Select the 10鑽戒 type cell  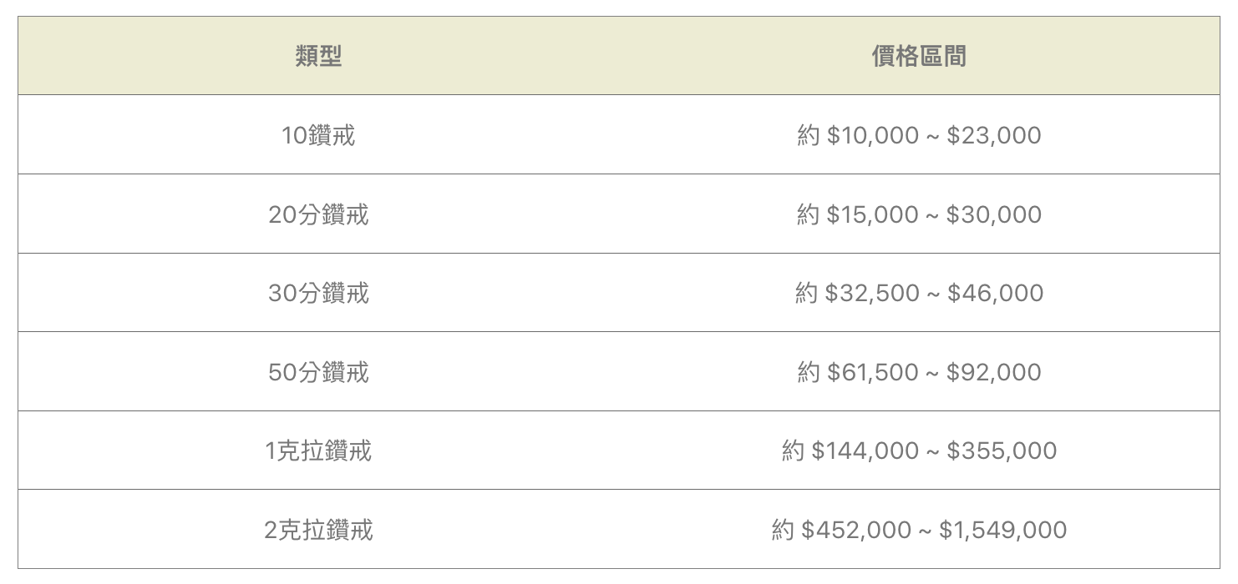(x=318, y=135)
